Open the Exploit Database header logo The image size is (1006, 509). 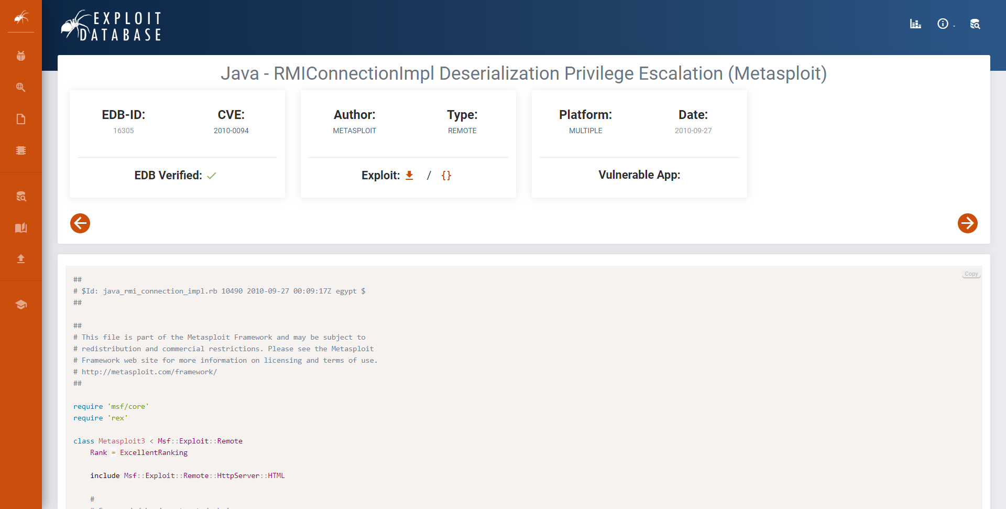coord(111,26)
